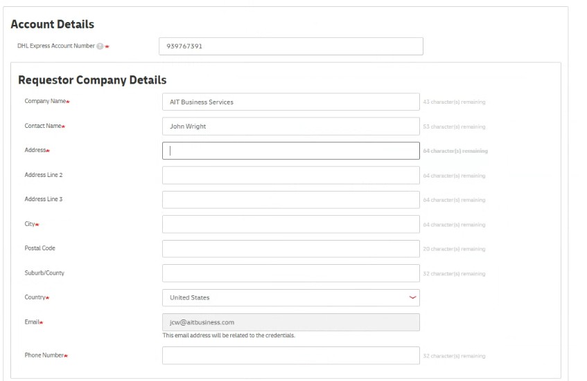587x381 pixels.
Task: Click the email credentials note below Email
Action: point(229,335)
